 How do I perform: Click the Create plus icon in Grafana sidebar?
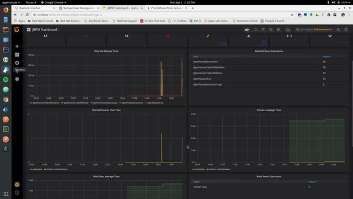(17, 46)
